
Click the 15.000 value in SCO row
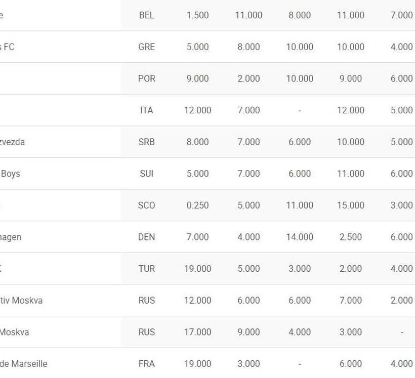351,205
